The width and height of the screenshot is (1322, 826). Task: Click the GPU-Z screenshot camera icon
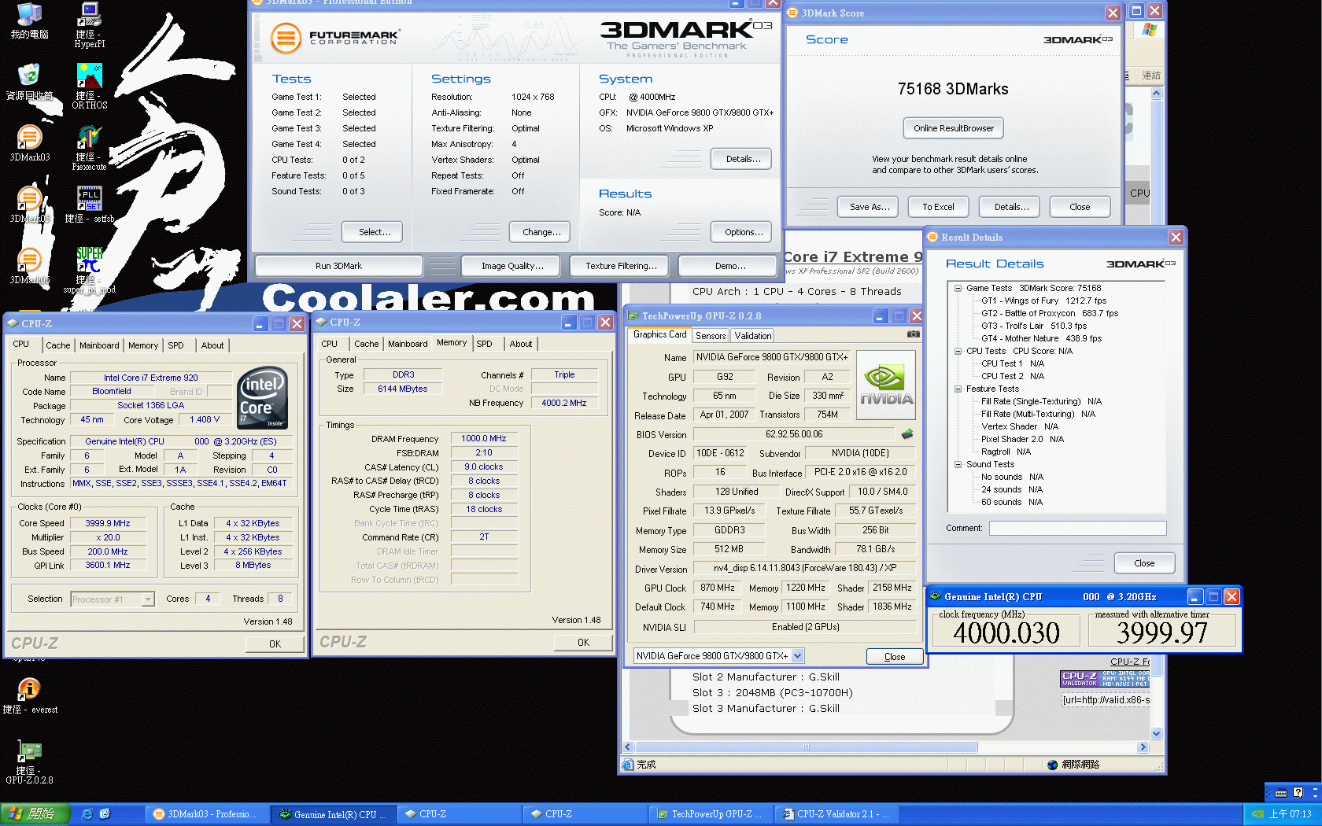(913, 334)
